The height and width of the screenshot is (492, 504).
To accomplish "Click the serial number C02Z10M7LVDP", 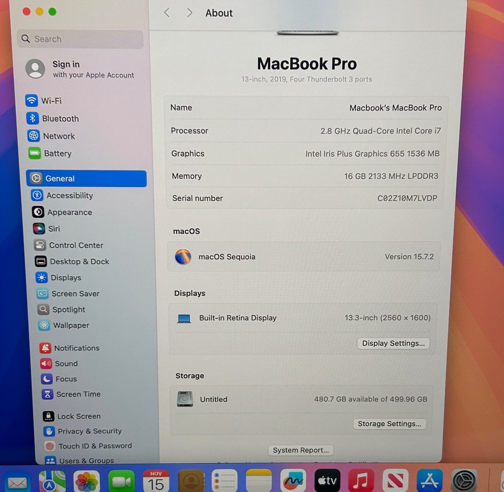I will (407, 198).
